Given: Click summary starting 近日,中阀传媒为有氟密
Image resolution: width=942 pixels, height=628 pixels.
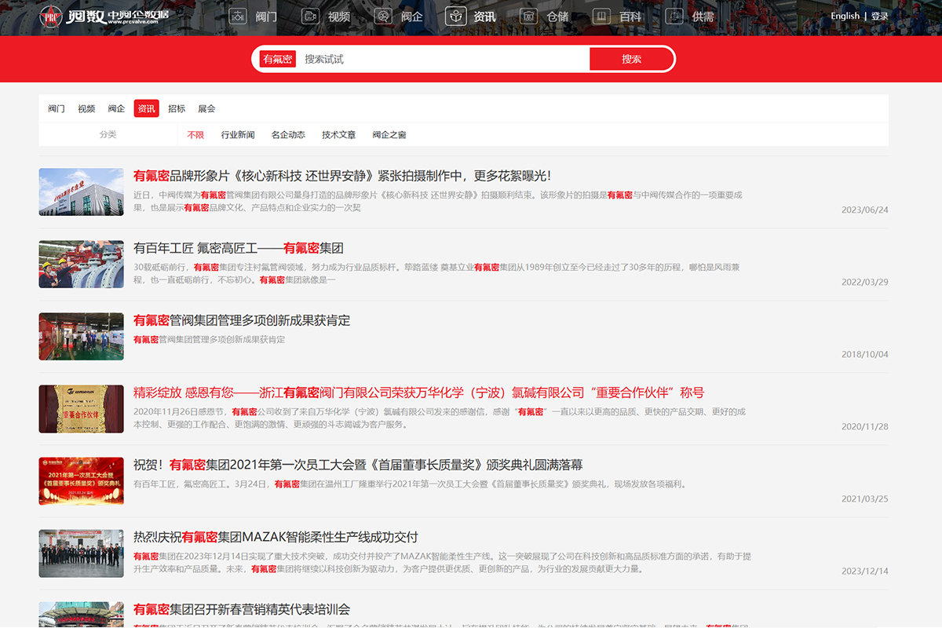Looking at the screenshot, I should tap(439, 201).
